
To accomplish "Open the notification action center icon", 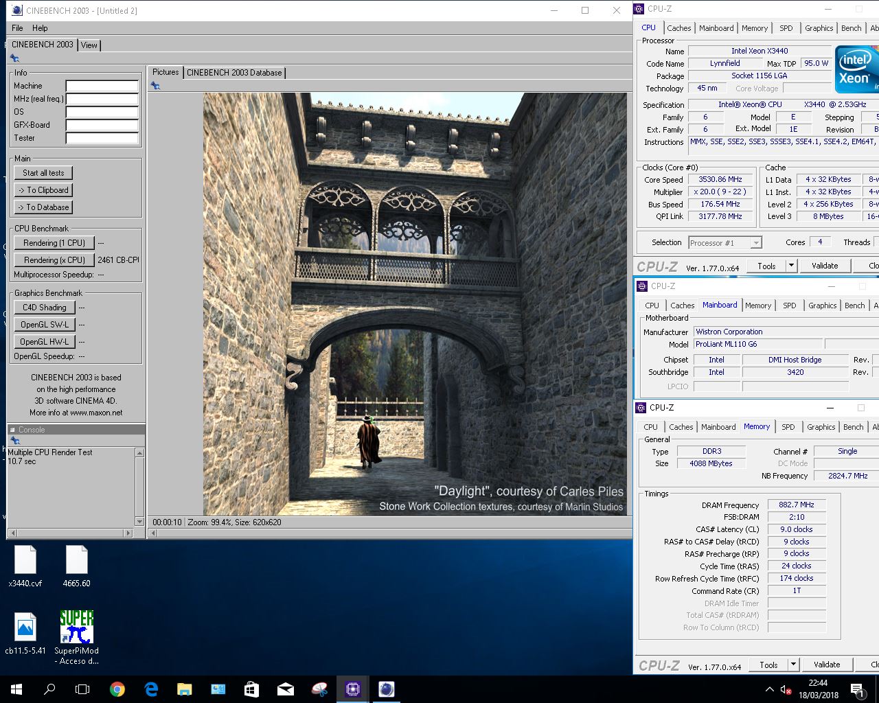I will [x=857, y=689].
